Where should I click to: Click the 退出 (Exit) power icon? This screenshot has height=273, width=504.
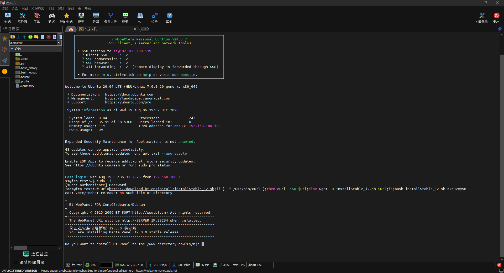pos(496,18)
